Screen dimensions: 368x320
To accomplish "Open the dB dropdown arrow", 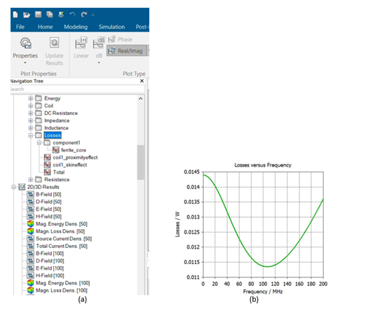I will coord(99,63).
